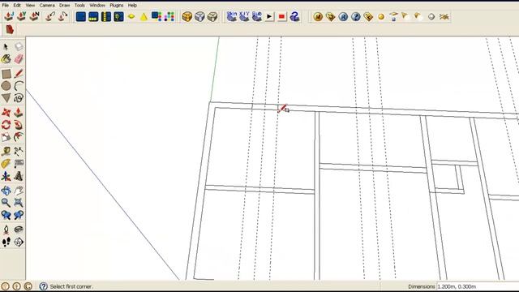Select the Pan hand tool

(x=19, y=191)
